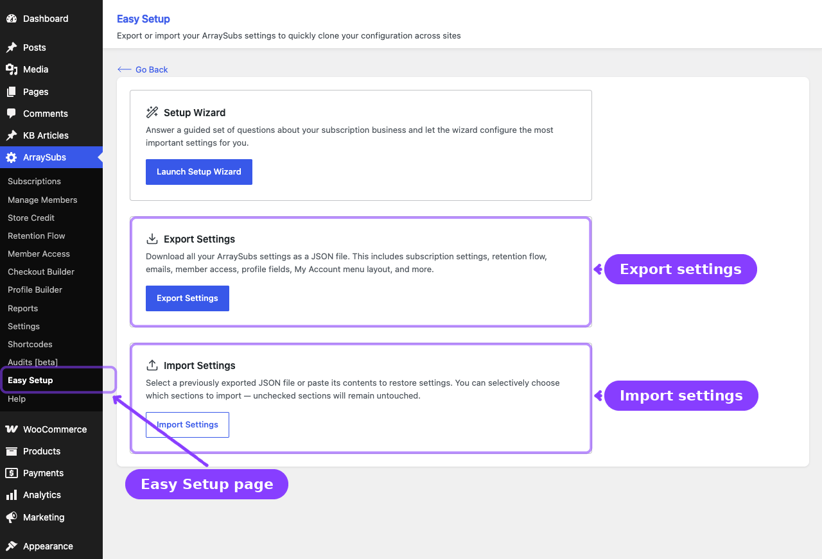822x559 pixels.
Task: Open Checkout Builder submenu
Action: pos(51,271)
